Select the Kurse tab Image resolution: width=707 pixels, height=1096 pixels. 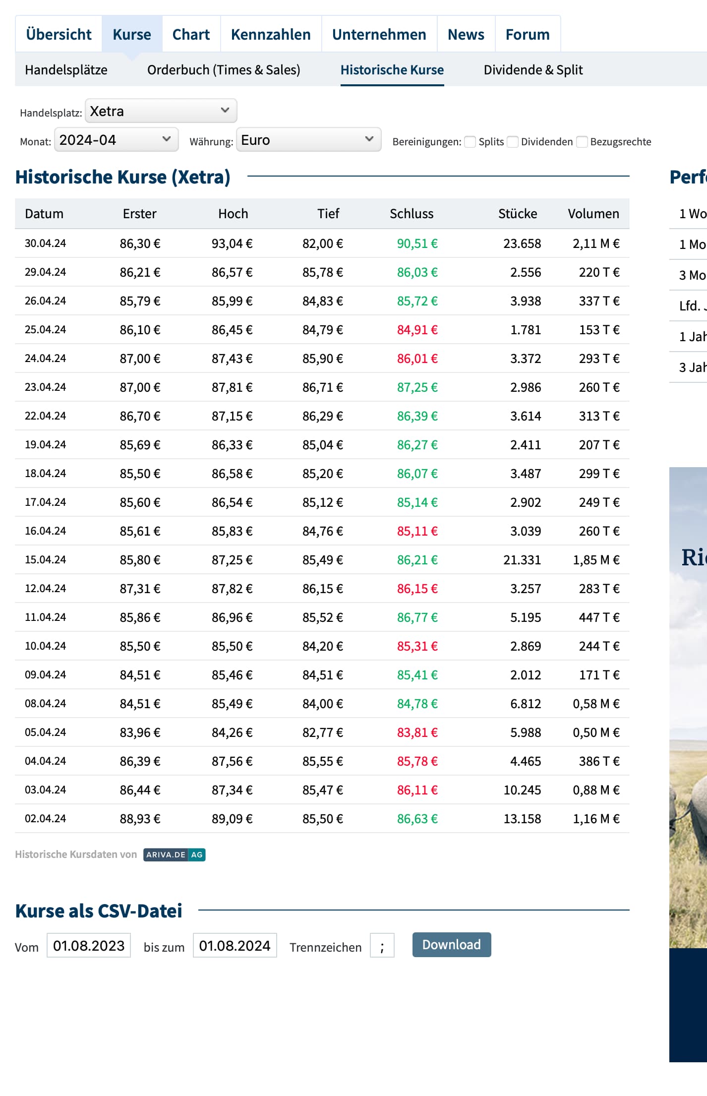132,34
